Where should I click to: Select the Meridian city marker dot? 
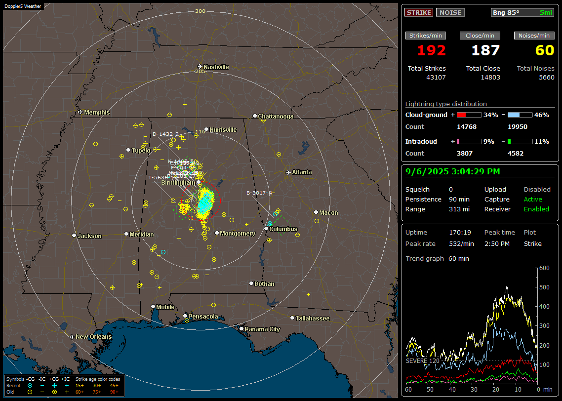(x=126, y=234)
